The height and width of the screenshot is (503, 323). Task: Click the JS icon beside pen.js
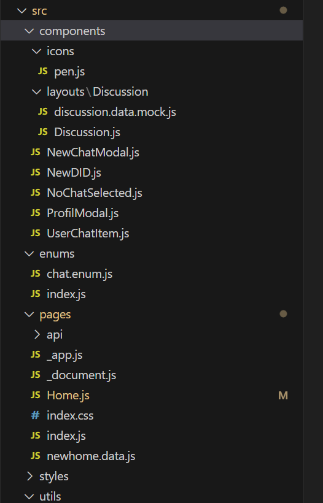(43, 71)
